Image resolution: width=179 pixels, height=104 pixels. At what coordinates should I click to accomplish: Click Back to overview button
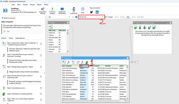(9, 18)
